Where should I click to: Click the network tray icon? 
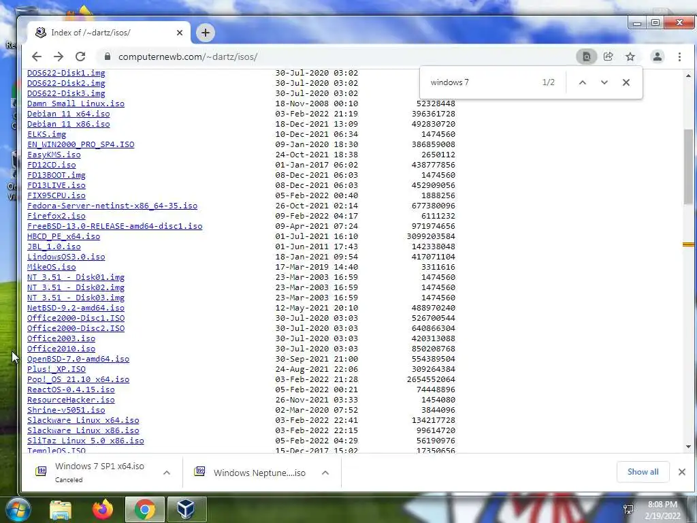[x=628, y=509]
